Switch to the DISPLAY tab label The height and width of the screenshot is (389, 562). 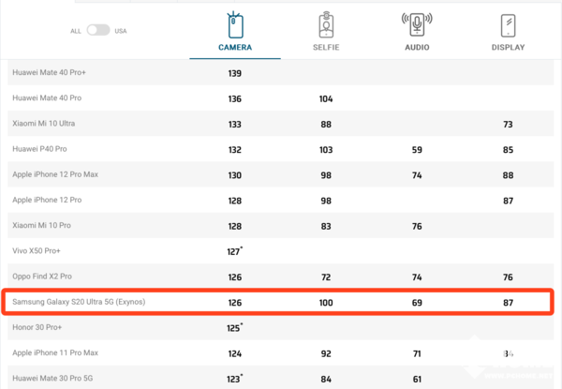pos(508,47)
